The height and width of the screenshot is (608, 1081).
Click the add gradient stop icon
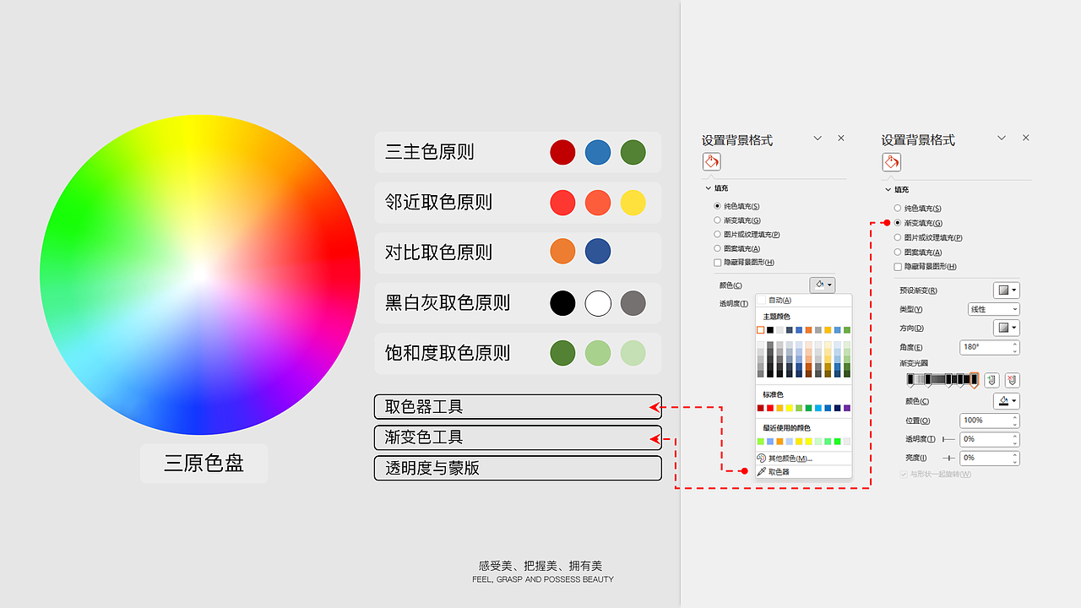[x=991, y=380]
